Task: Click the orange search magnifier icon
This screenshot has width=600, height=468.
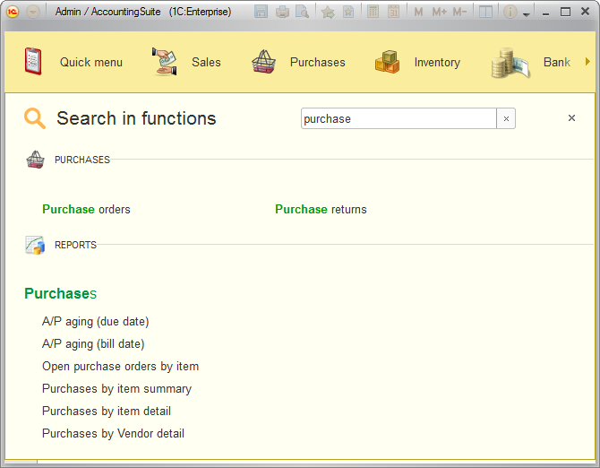Action: [x=35, y=118]
